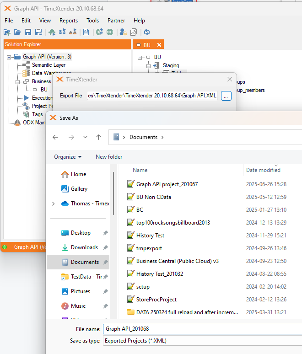Close the BU tab
The height and width of the screenshot is (354, 302).
pos(159,45)
